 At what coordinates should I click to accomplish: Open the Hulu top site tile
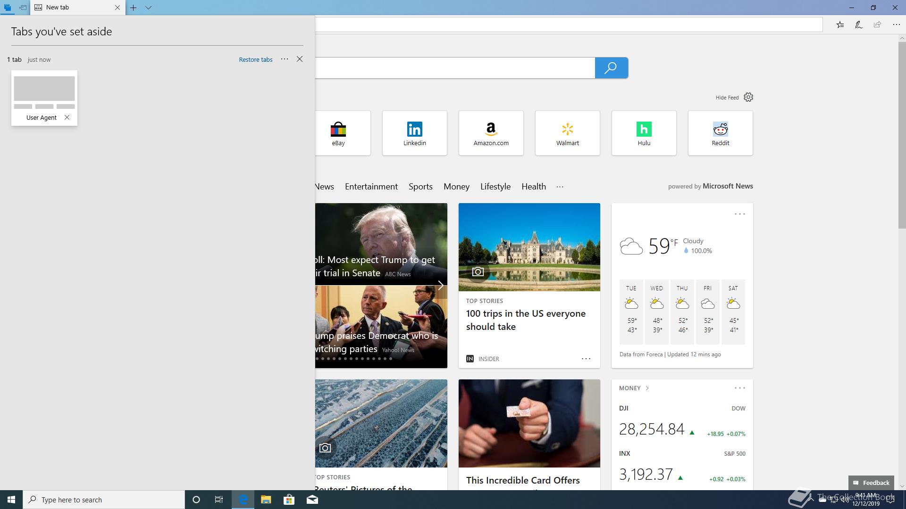click(644, 133)
